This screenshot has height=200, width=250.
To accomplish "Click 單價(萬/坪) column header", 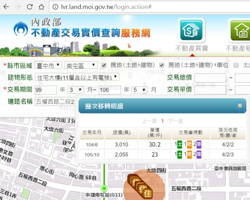I will pyautogui.click(x=155, y=133).
